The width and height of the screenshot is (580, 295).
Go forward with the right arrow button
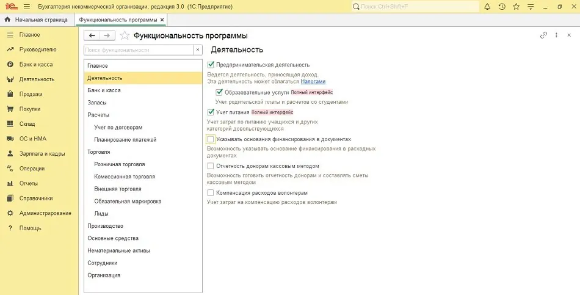pyautogui.click(x=107, y=35)
